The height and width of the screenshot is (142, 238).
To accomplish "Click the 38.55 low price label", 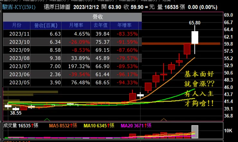I will click(x=16, y=113).
